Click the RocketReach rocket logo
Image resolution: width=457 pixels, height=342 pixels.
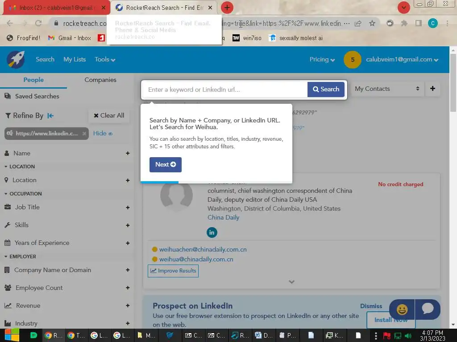coord(16,59)
